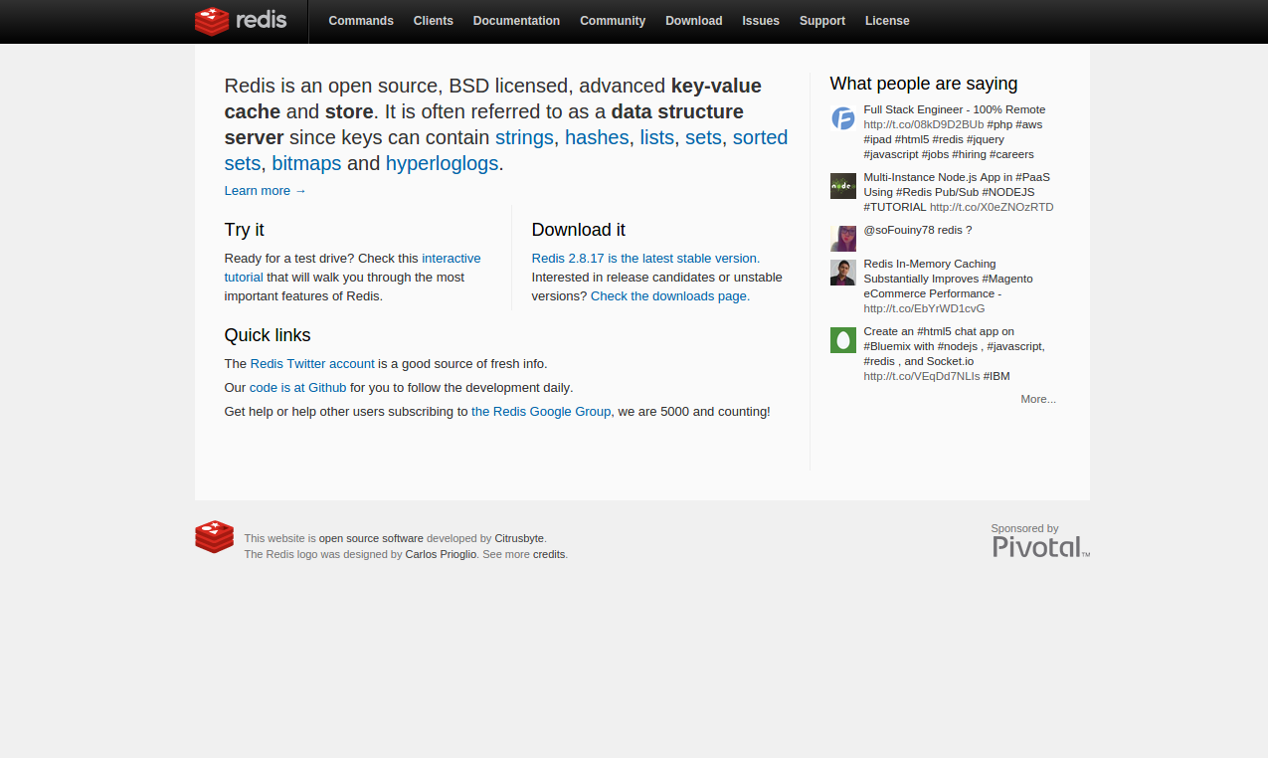Click the Try it heading
This screenshot has height=758, width=1268.
point(245,230)
